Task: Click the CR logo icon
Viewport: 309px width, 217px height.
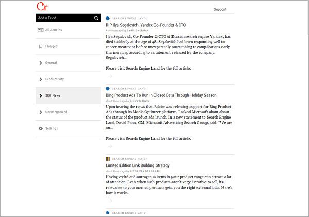Action: click(x=41, y=7)
